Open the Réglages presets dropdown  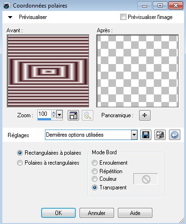[134, 135]
